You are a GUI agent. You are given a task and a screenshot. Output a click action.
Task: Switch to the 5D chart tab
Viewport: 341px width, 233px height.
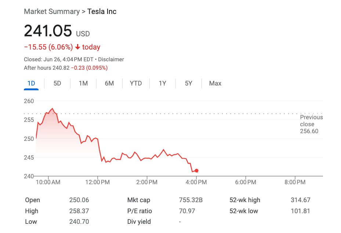57,83
